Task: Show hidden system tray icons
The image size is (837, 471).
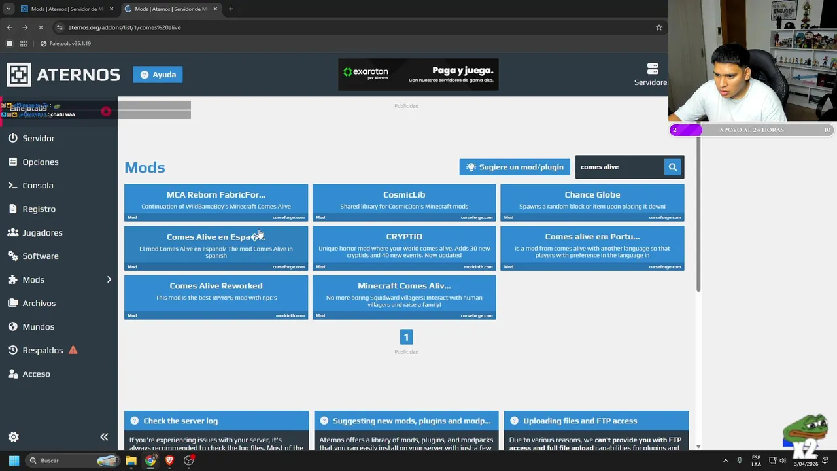Action: click(x=725, y=461)
